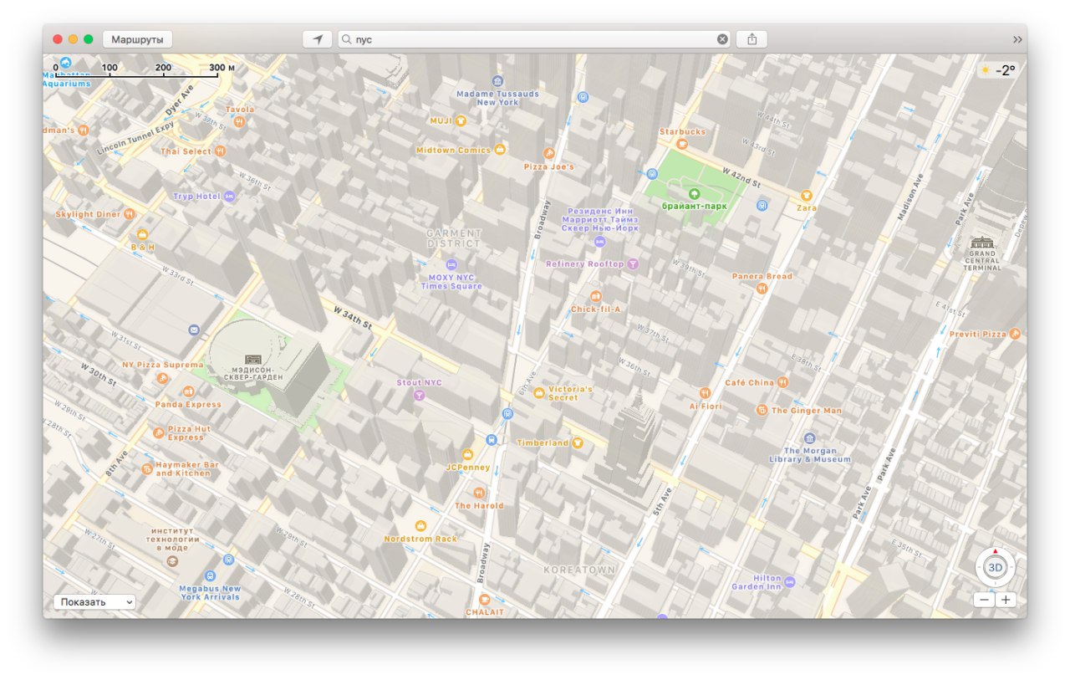Select the Refinery Rooftop bar icon
This screenshot has height=680, width=1070.
pos(633,263)
